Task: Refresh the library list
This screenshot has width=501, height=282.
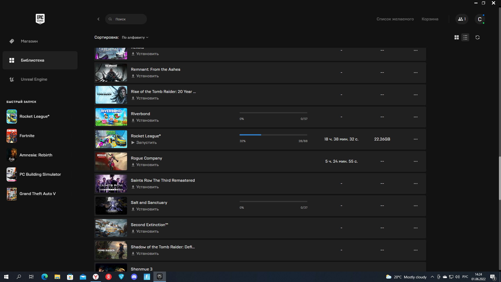Action: pyautogui.click(x=478, y=37)
